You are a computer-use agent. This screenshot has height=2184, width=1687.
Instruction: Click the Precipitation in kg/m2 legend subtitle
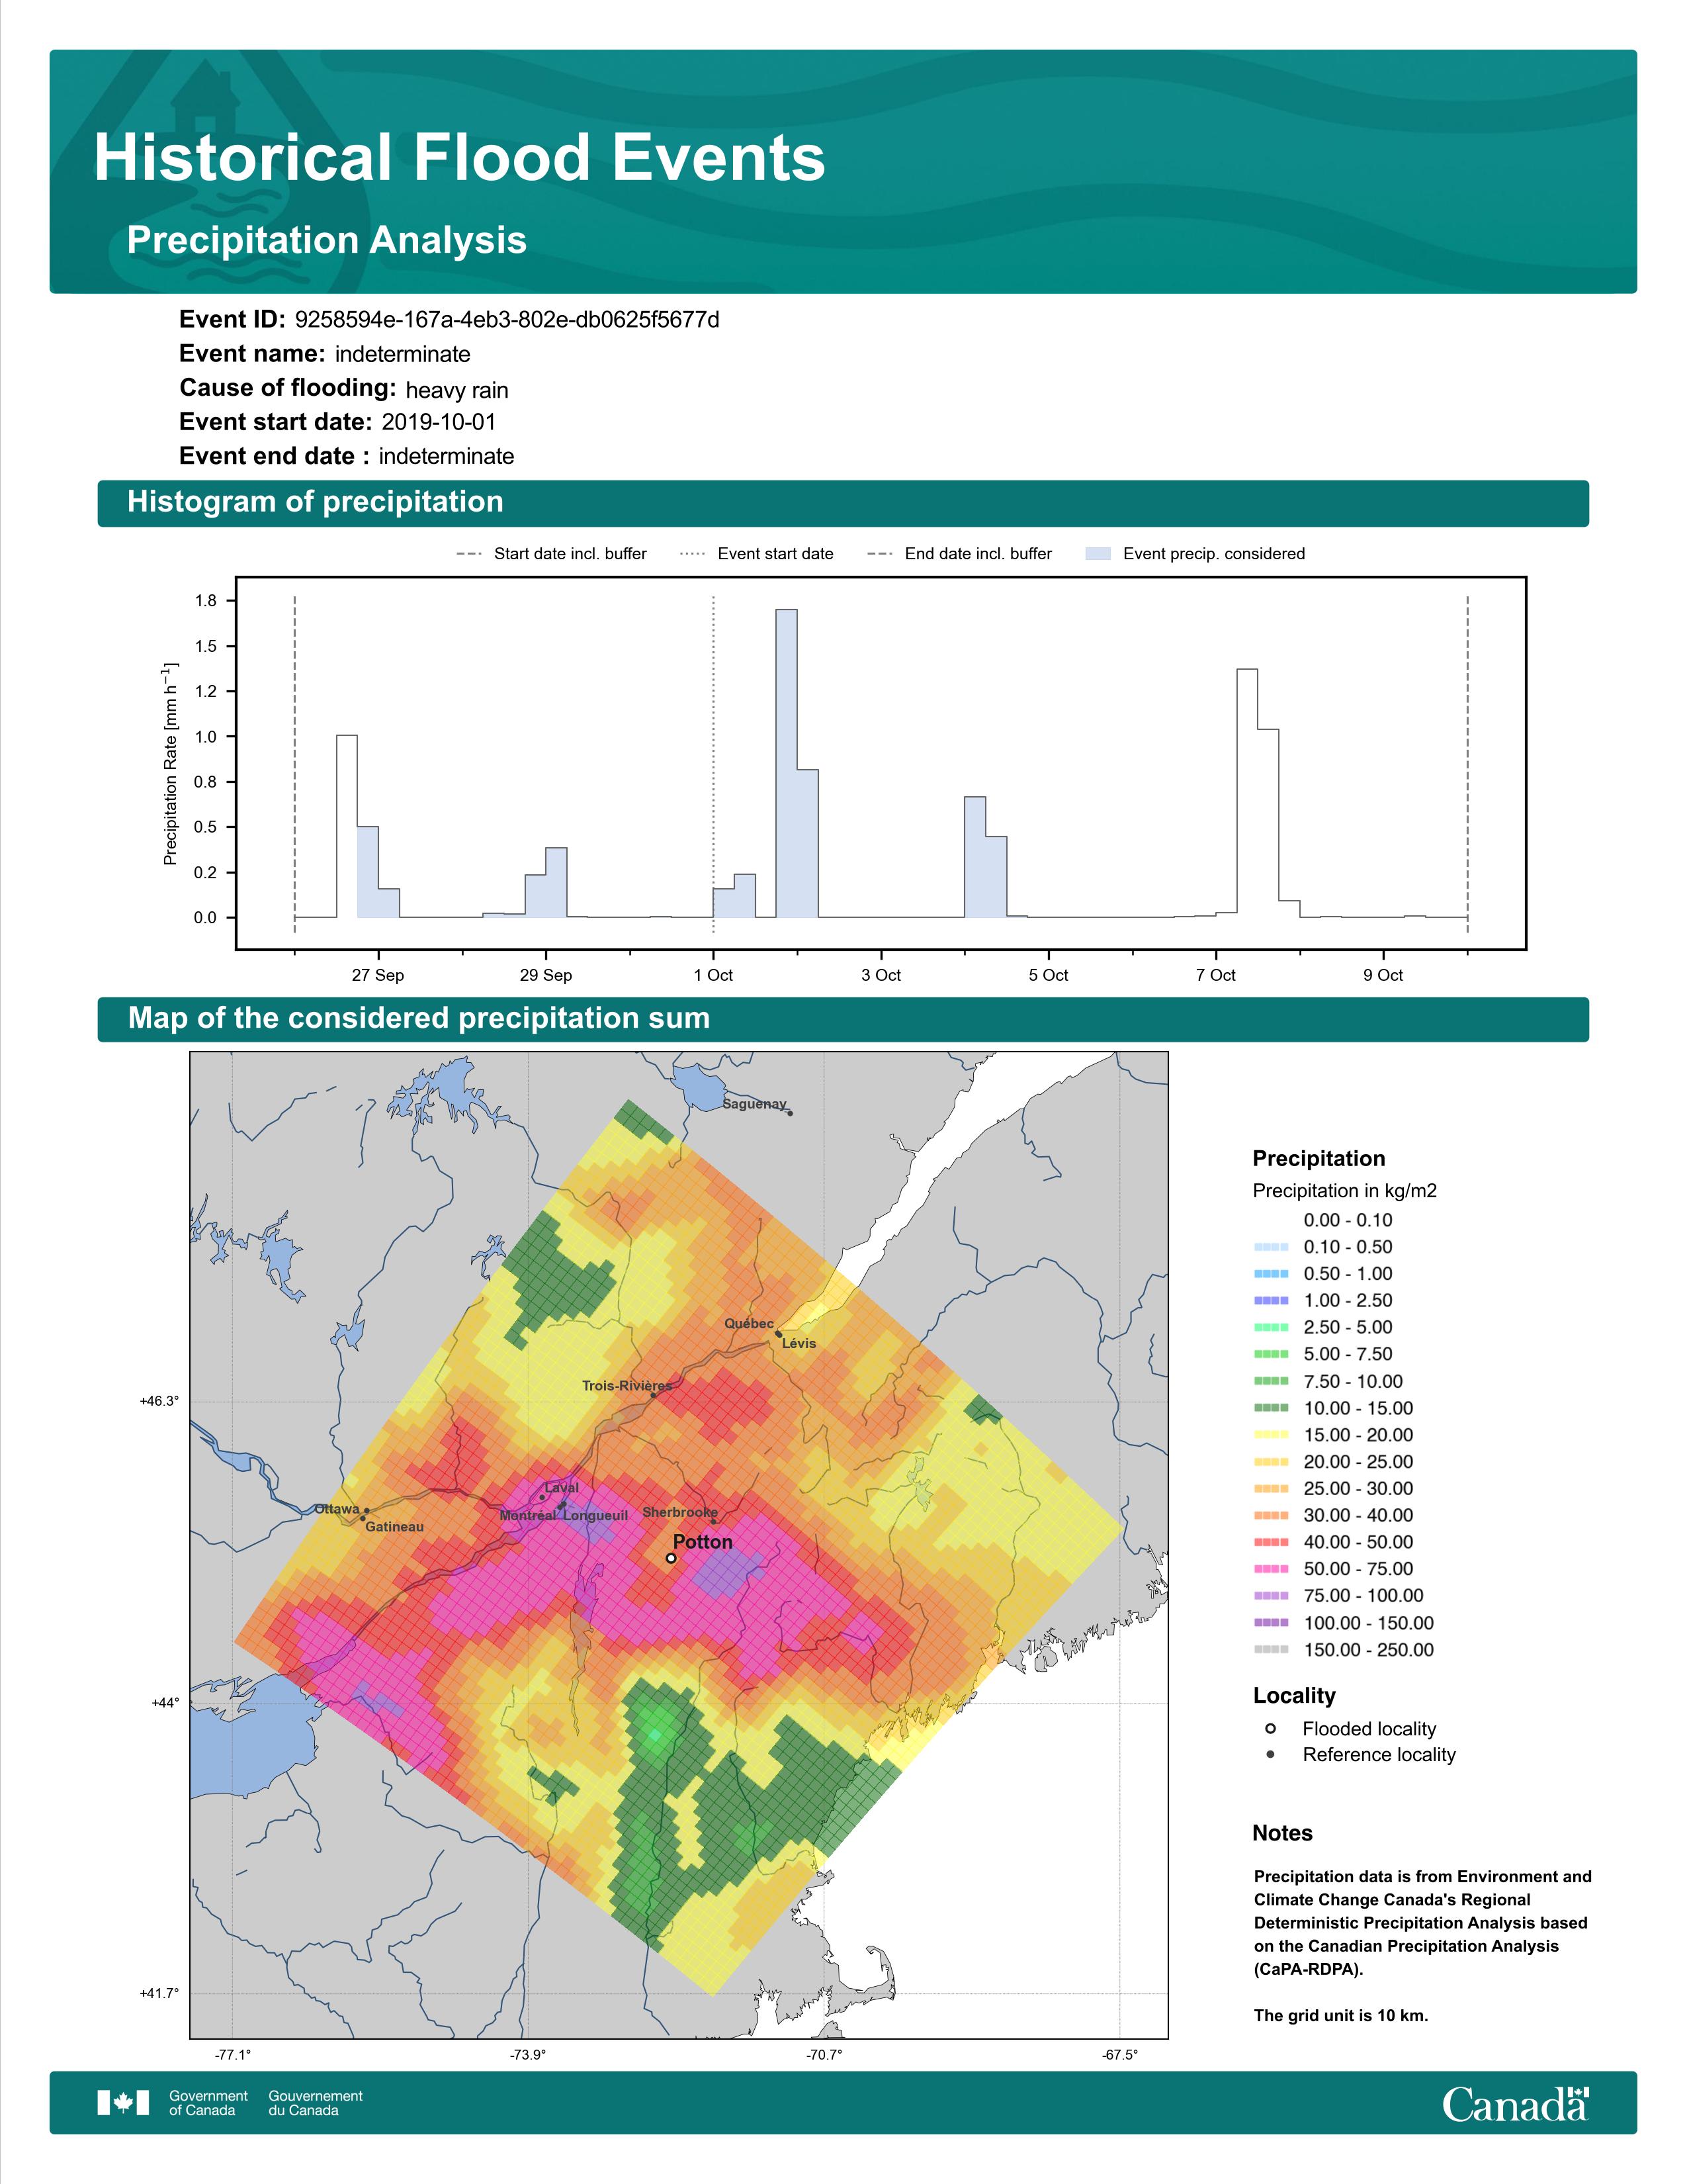1344,1190
